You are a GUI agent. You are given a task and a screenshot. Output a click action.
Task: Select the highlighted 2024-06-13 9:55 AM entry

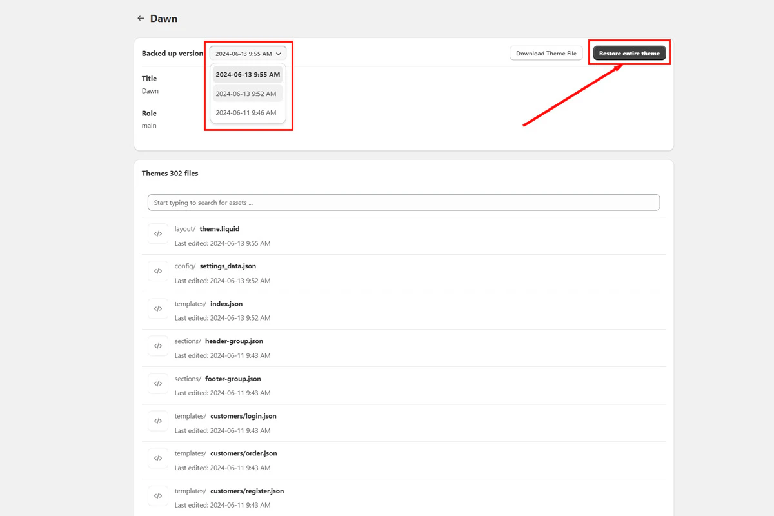click(248, 74)
